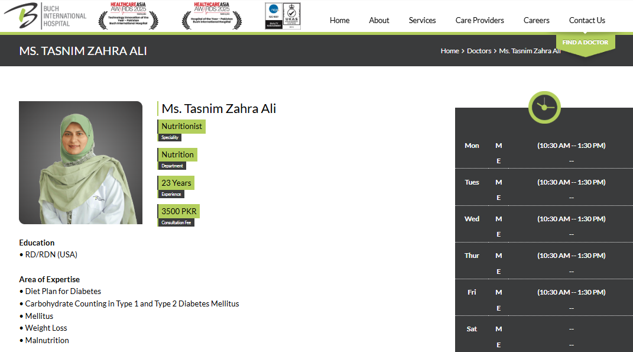
Task: Click the doctor's profile photo
Action: point(80,163)
